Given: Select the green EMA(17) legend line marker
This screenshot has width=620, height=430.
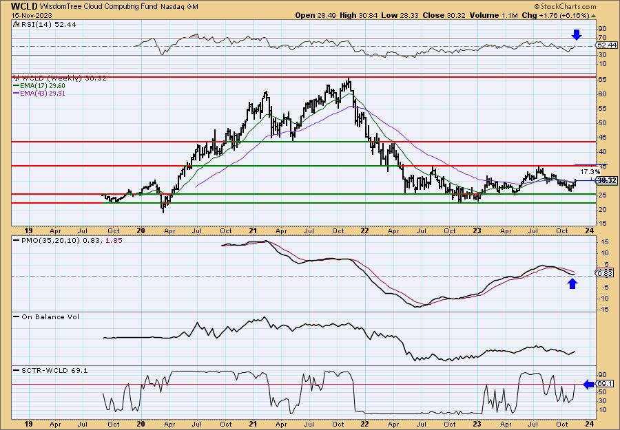Looking at the screenshot, I should click(x=17, y=86).
